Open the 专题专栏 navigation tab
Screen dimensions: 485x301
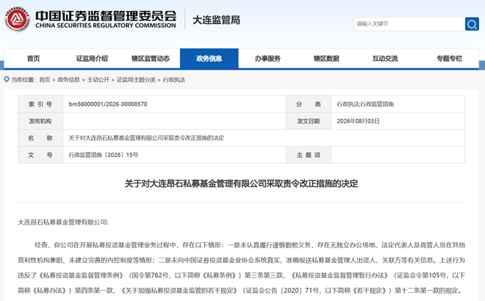tap(449, 59)
